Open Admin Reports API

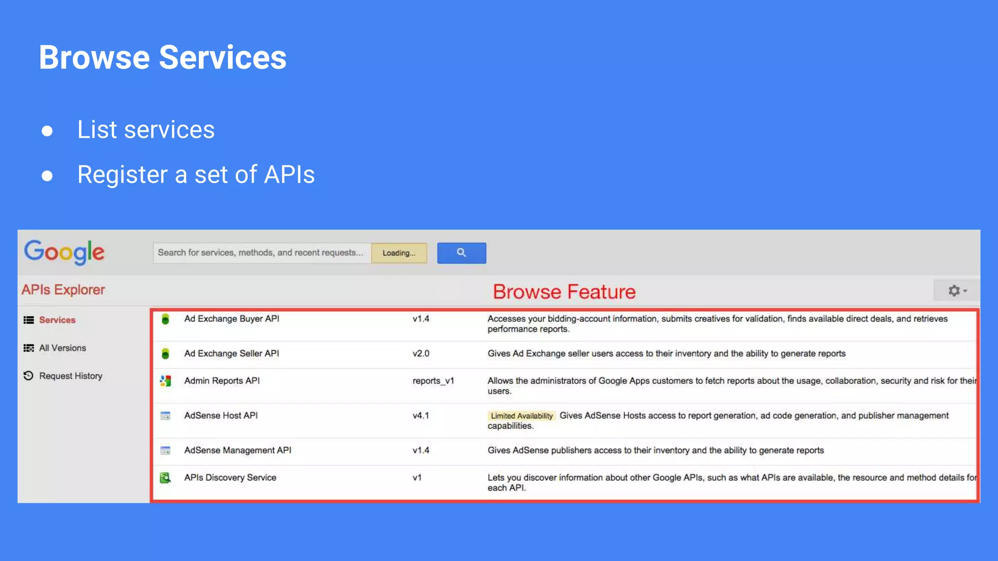222,381
